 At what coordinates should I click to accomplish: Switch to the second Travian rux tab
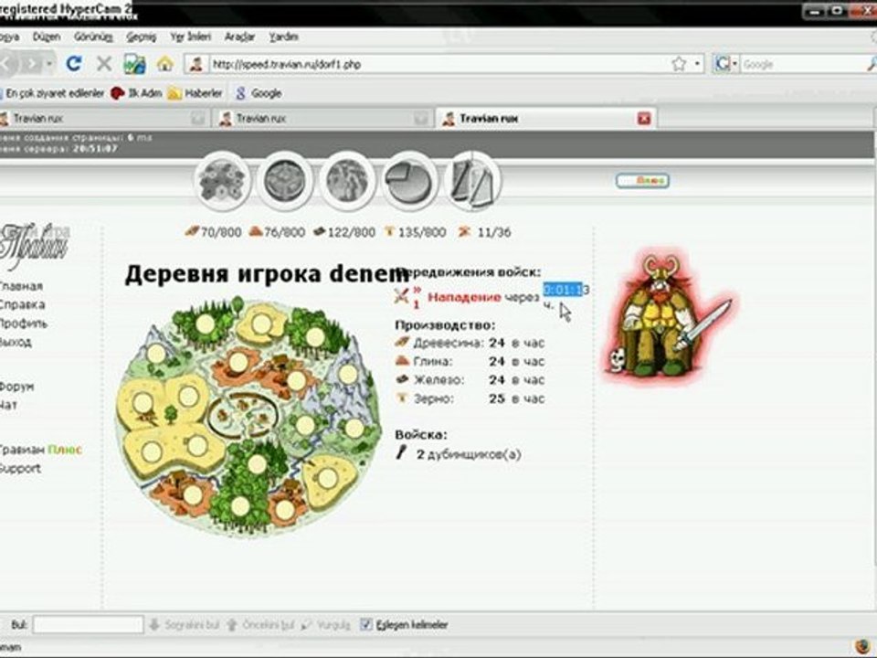(325, 119)
